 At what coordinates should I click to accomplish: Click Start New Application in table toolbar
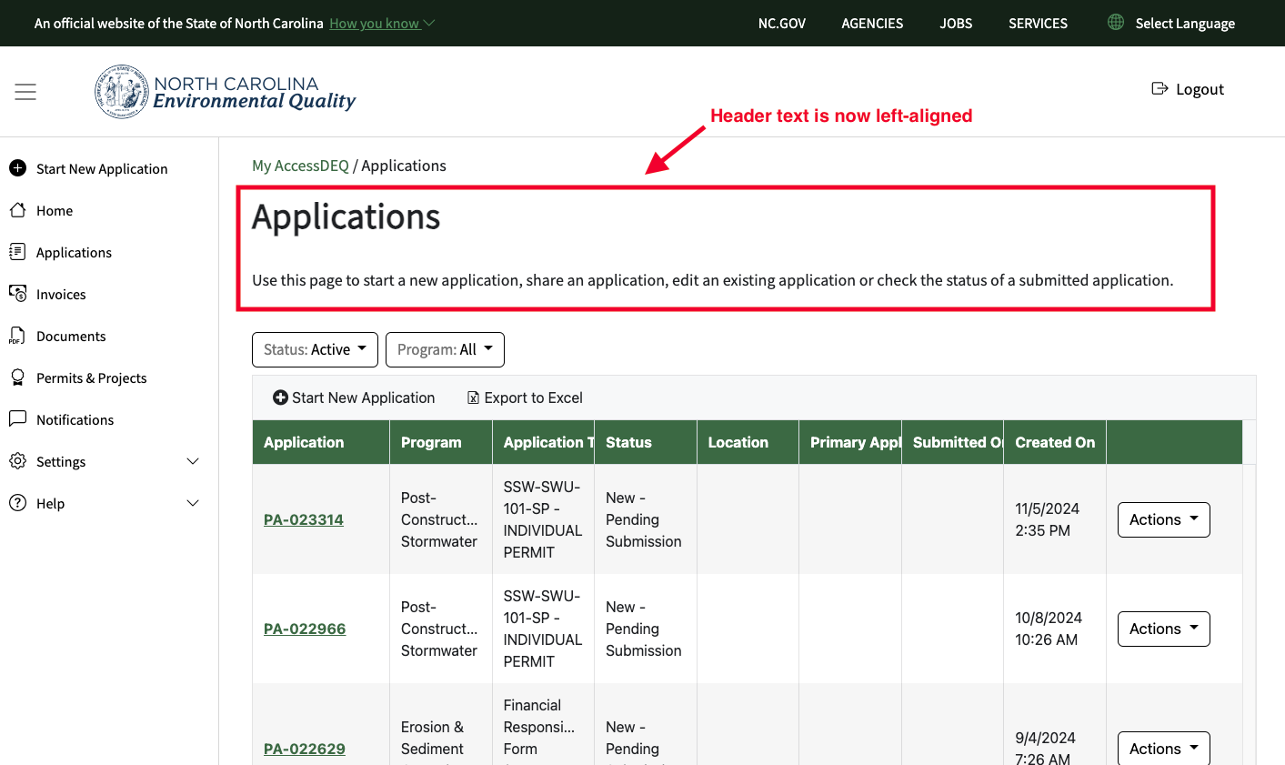point(354,398)
